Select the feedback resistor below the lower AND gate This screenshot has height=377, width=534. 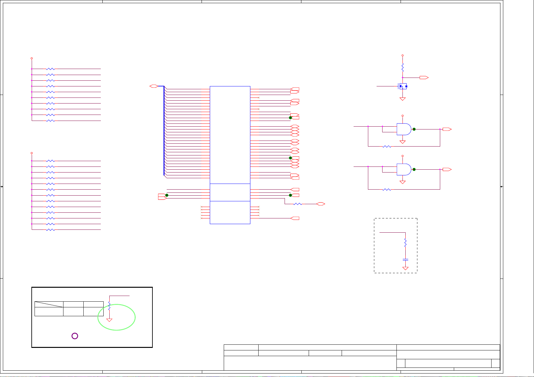click(x=387, y=190)
